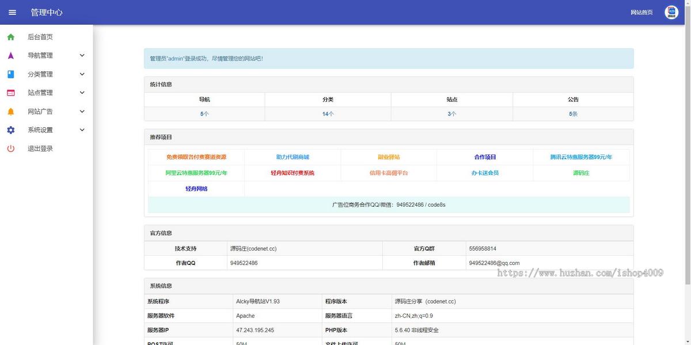Expand the 导航管理 chevron
The width and height of the screenshot is (691, 345).
82,55
